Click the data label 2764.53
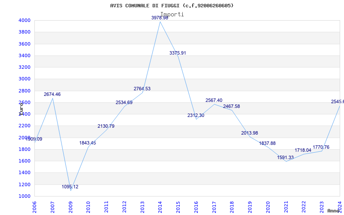This screenshot has width=344, height=215. [x=142, y=89]
